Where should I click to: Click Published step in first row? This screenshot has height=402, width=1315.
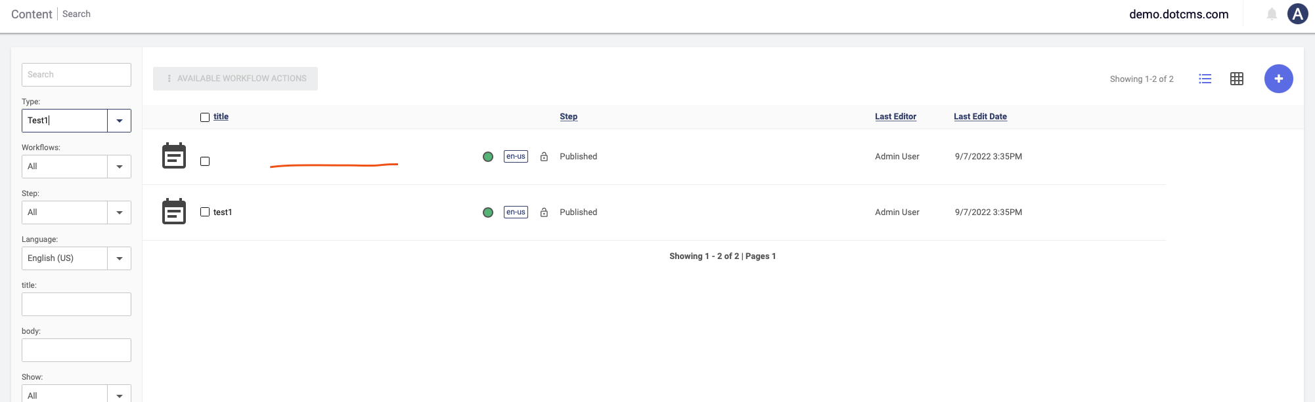pos(578,157)
